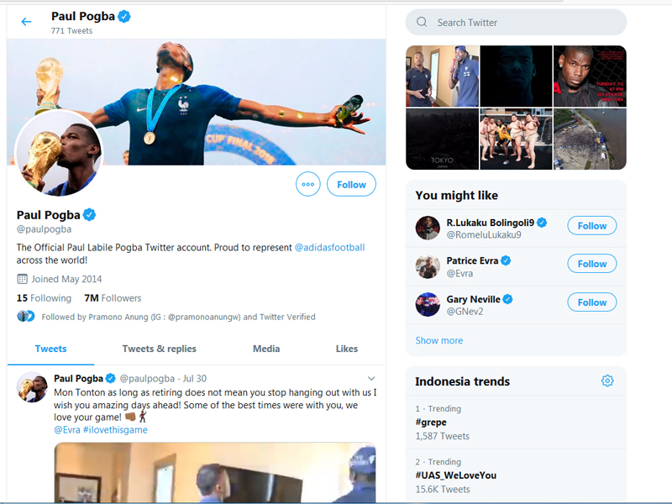Click the back arrow to leave Paul Pogba's profile
Viewport: 672px width, 504px height.
pyautogui.click(x=26, y=21)
